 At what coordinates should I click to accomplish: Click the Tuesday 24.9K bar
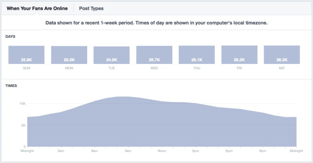(x=112, y=55)
